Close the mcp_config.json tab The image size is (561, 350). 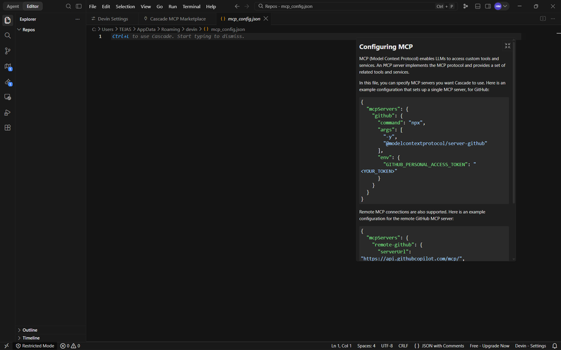click(266, 19)
